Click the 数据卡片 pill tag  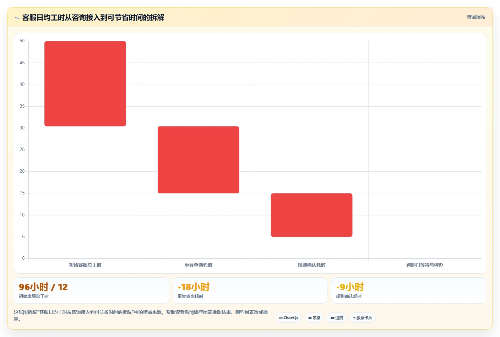point(363,318)
